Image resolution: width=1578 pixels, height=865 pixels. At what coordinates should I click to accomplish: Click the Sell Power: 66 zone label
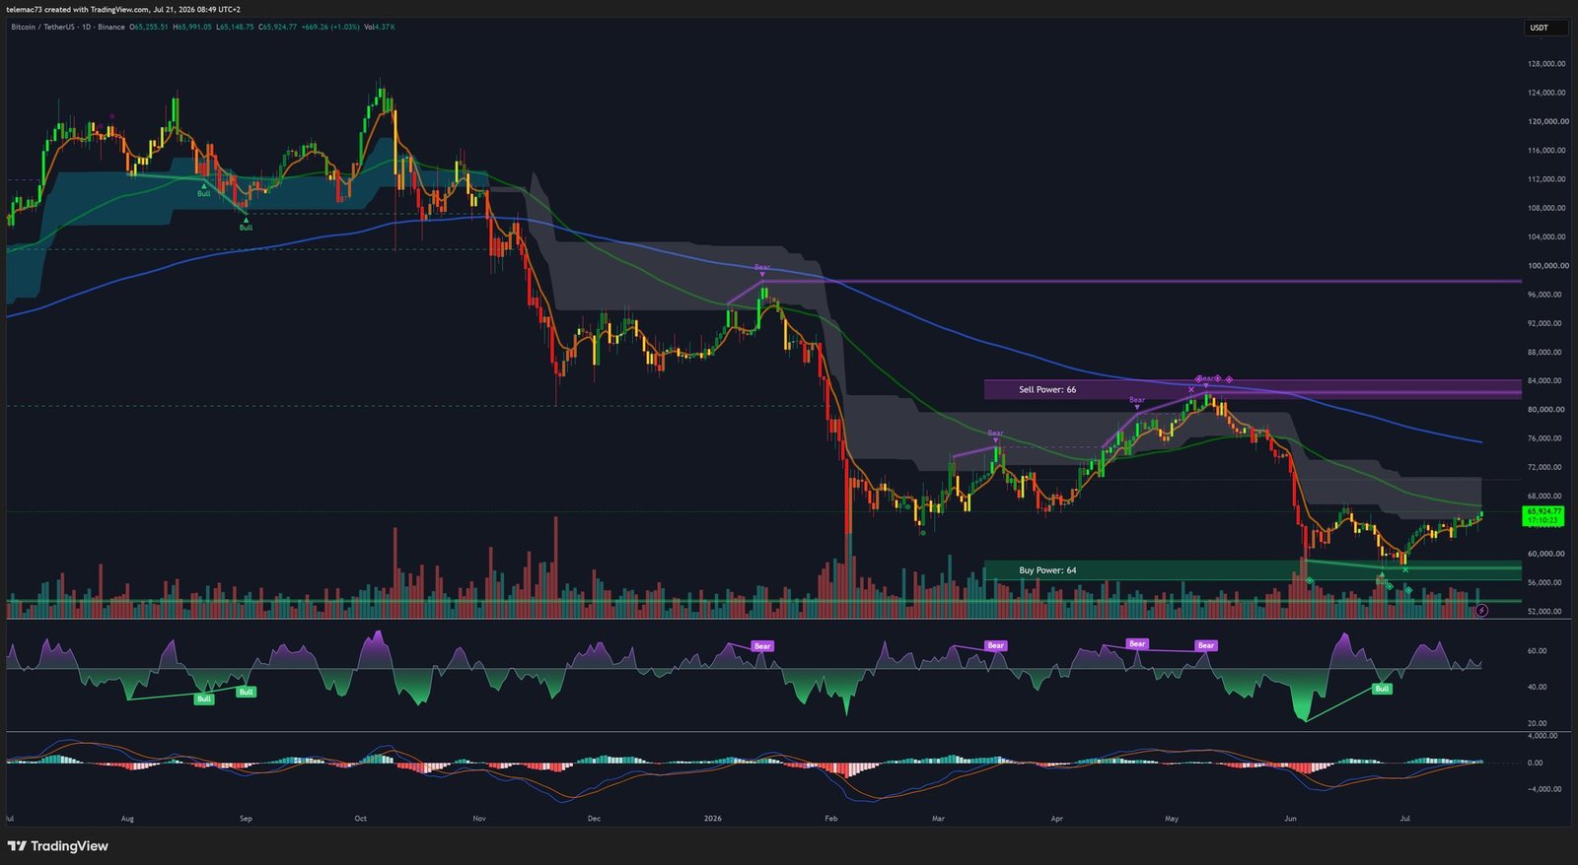click(1047, 390)
